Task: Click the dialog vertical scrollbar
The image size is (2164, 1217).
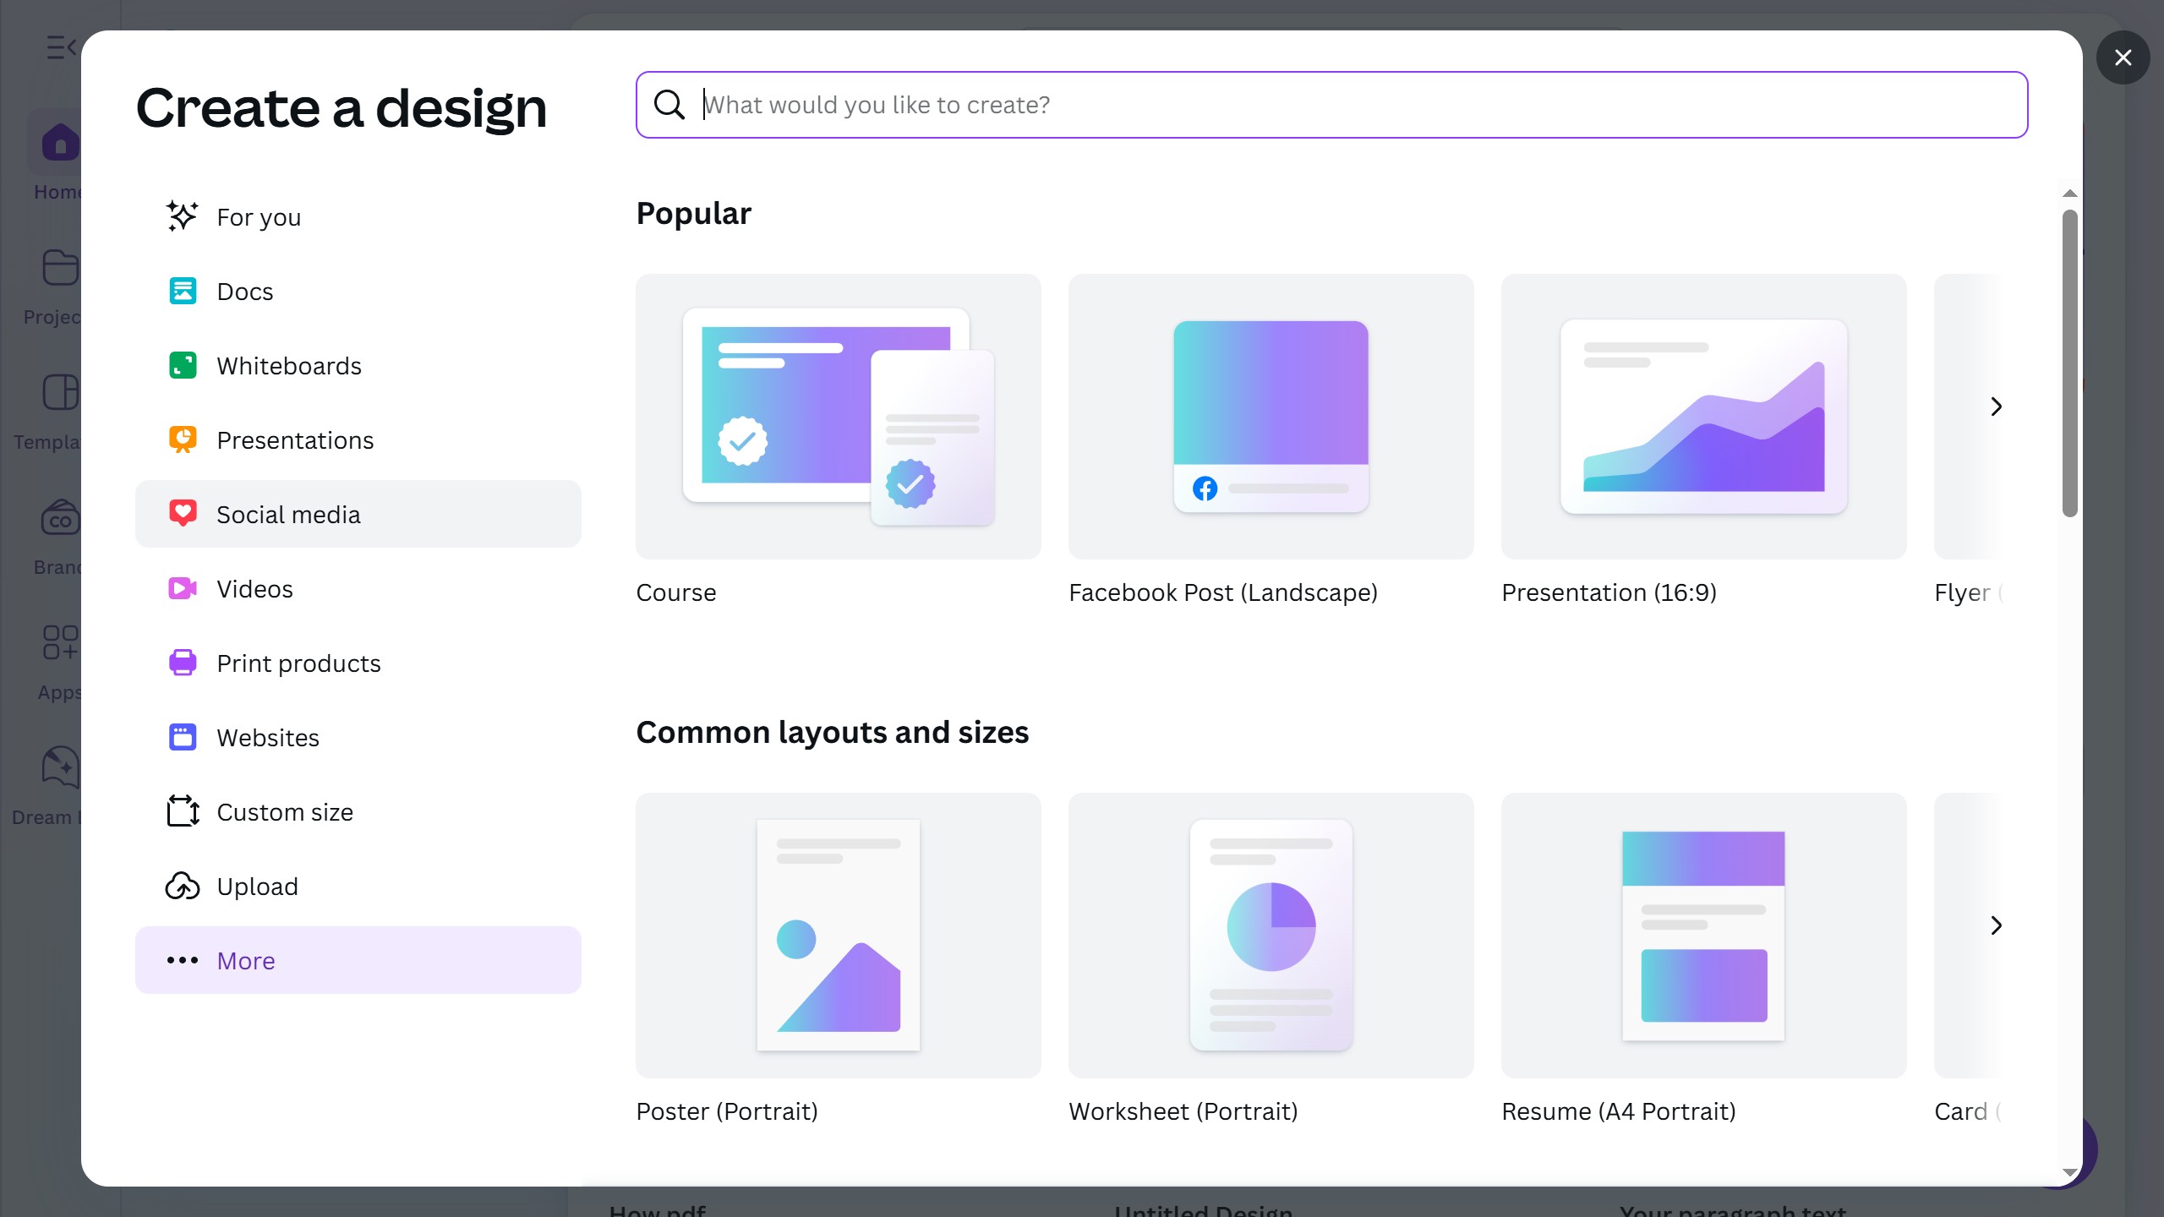Action: [2069, 363]
